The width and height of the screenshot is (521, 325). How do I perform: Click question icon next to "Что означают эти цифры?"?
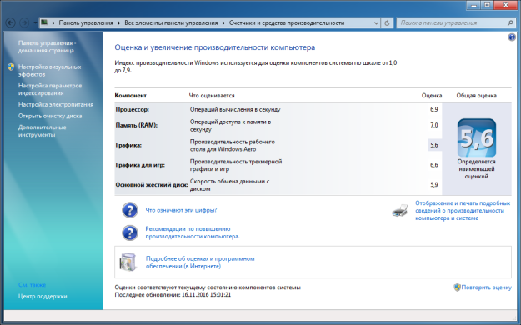[129, 210]
